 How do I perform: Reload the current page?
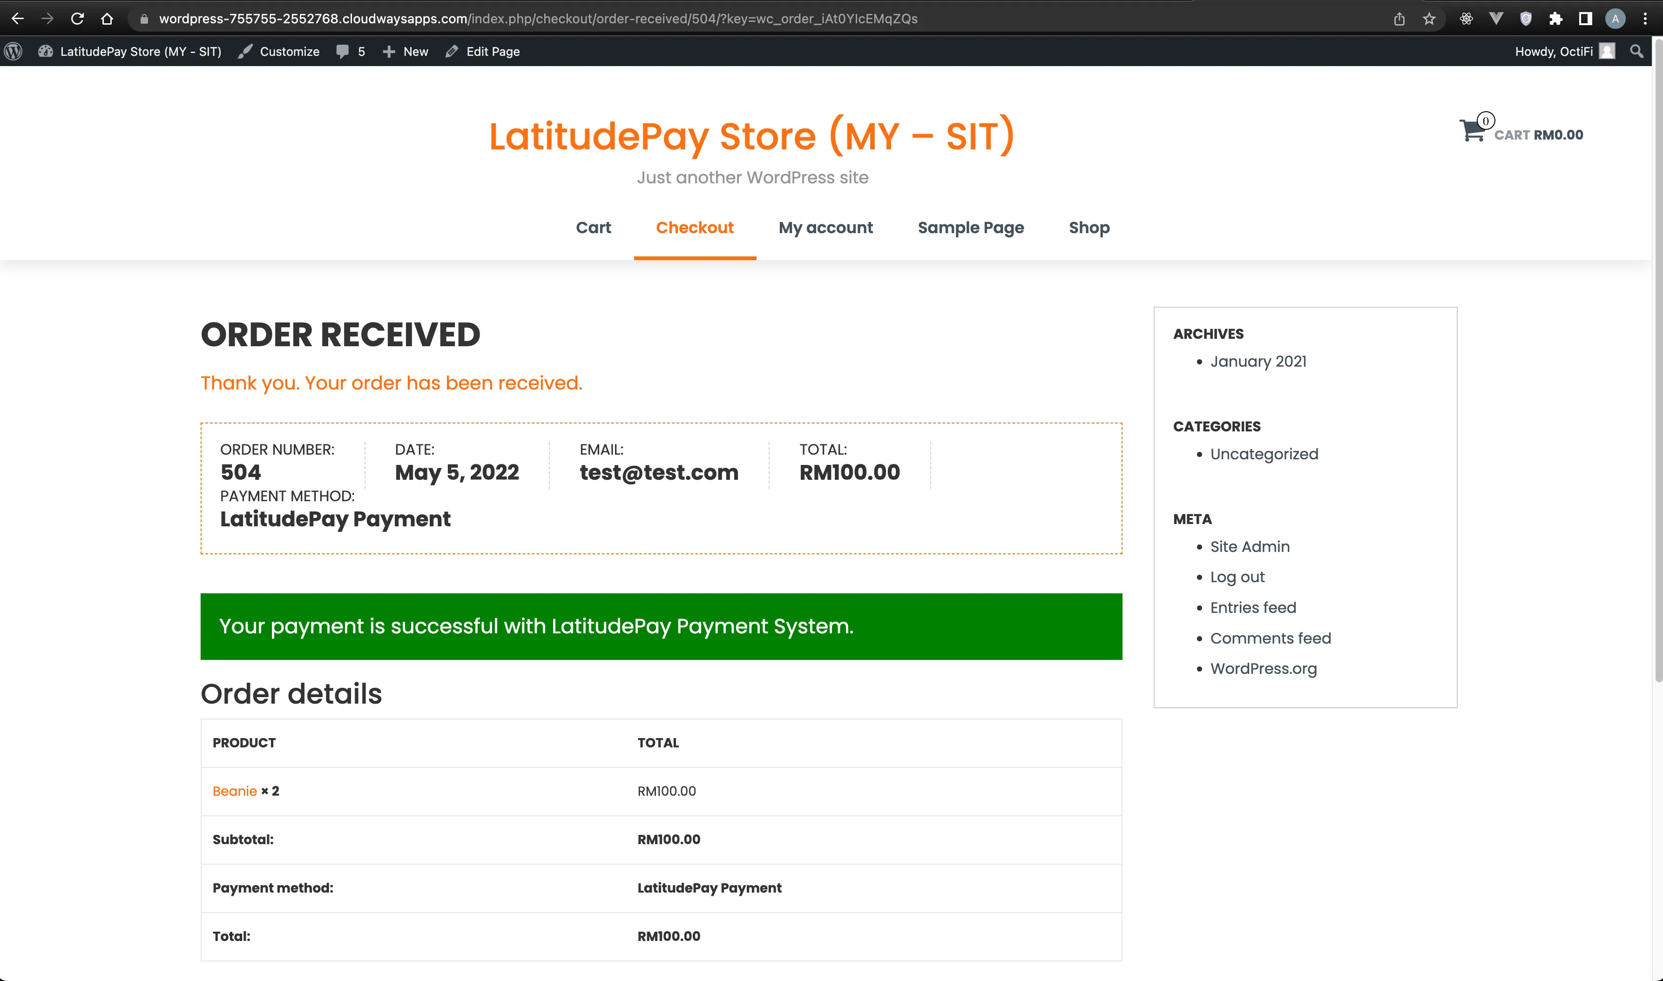[77, 19]
